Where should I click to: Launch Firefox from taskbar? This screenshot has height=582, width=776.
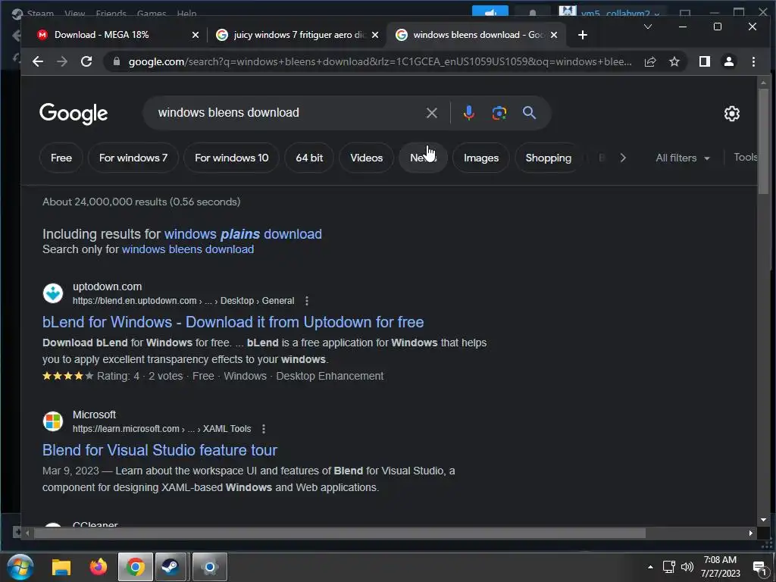[98, 567]
